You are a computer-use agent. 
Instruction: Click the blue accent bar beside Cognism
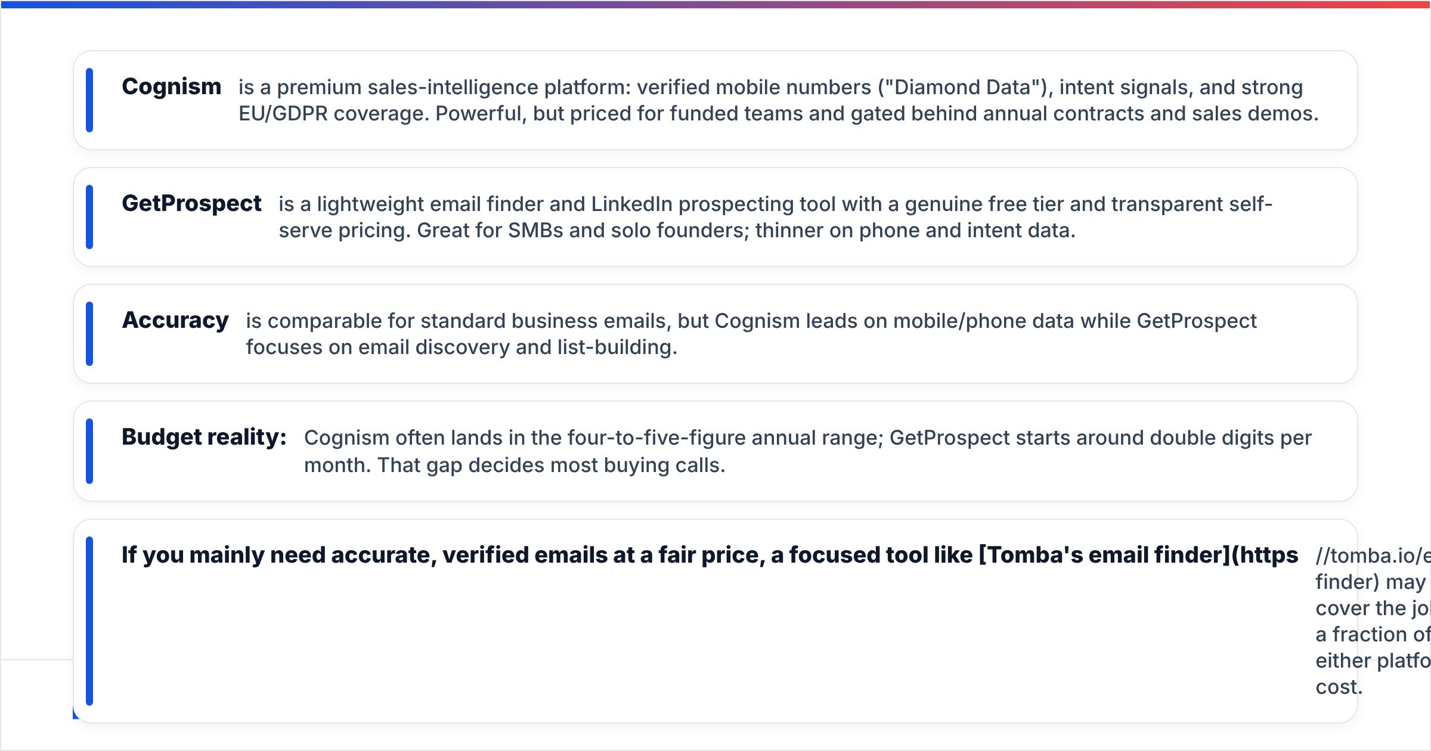[x=89, y=100]
